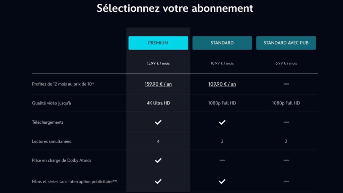Click the Téléchargements checkmark under PREMIUM
The height and width of the screenshot is (193, 343).
tap(158, 122)
